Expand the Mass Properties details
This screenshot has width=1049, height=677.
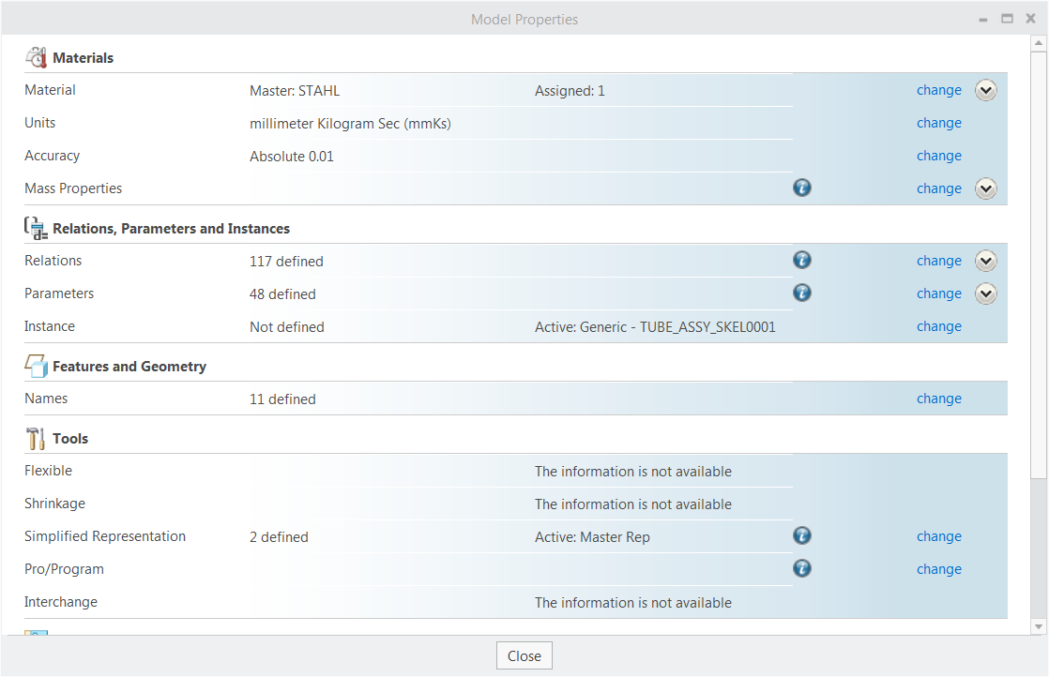point(985,188)
